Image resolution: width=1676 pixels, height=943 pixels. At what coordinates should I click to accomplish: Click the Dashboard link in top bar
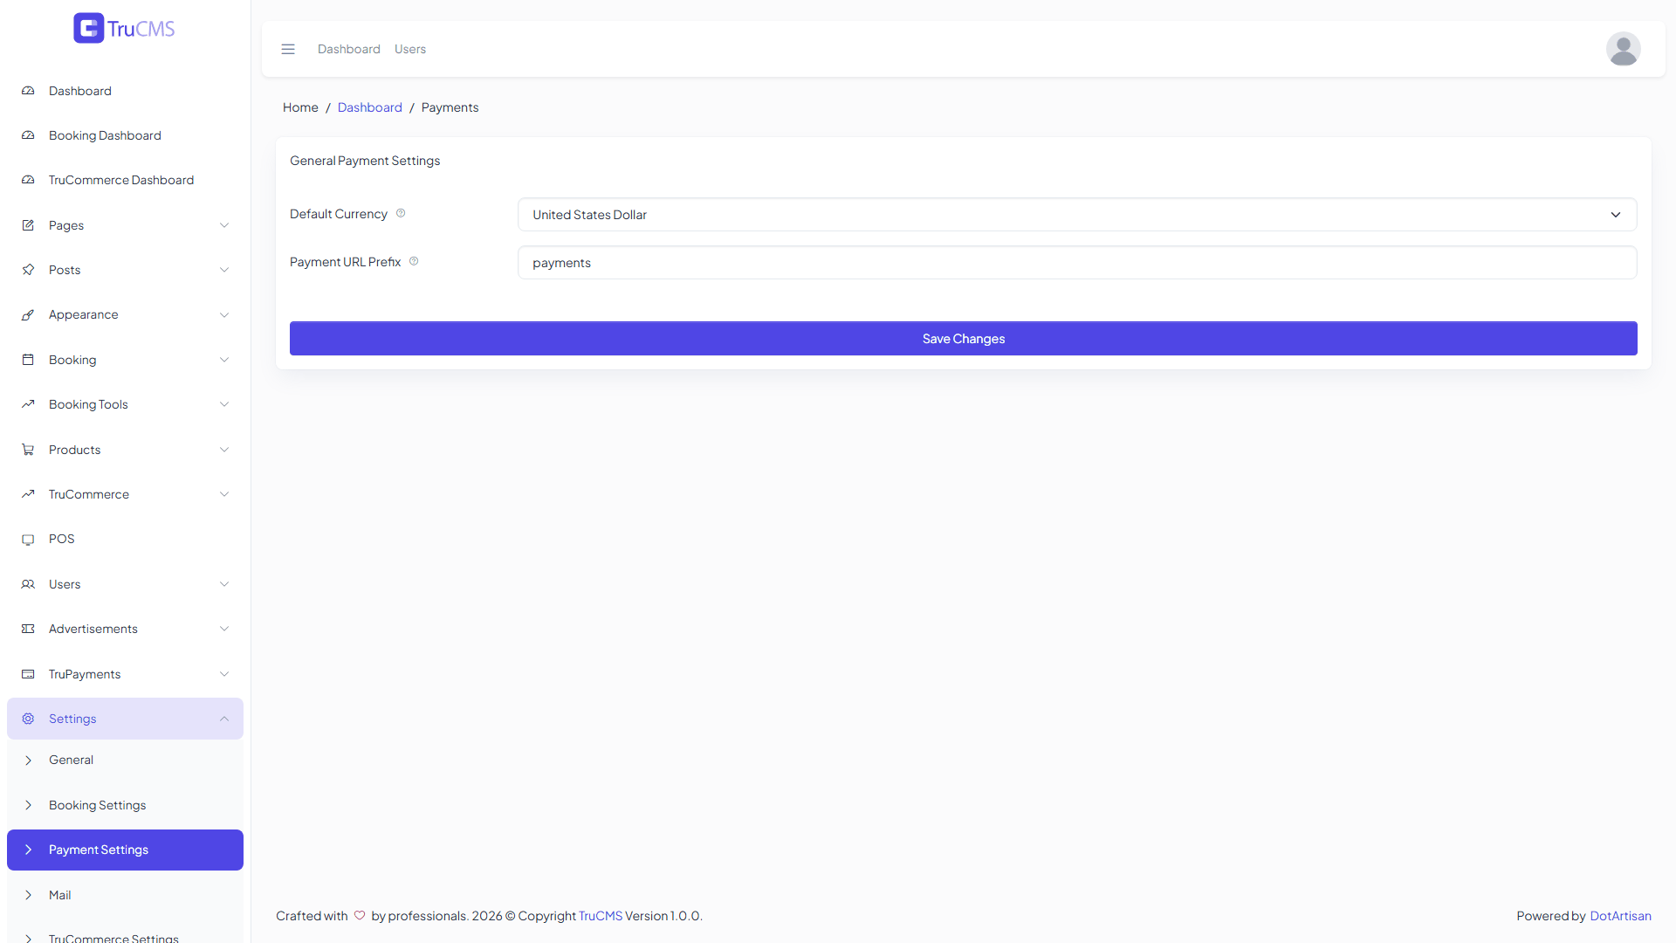(x=349, y=49)
